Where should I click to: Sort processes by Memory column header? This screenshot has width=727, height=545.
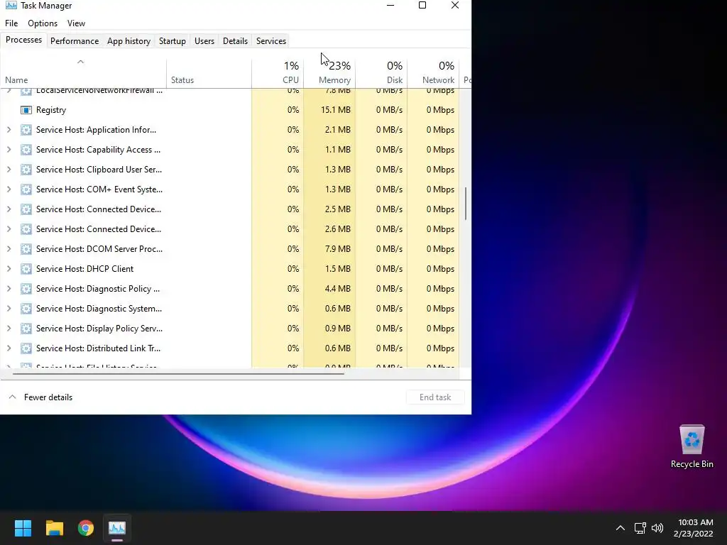click(x=329, y=73)
